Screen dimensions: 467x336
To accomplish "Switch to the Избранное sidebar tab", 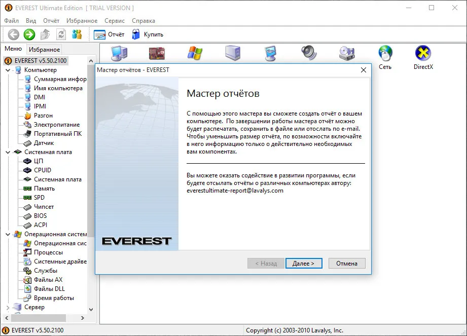I will pyautogui.click(x=45, y=50).
